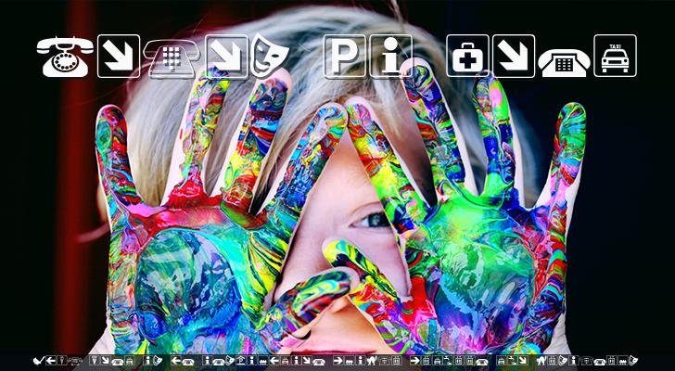Image resolution: width=675 pixels, height=371 pixels.
Task: Click the arrow right of the rotary phone
Action: coord(119,56)
